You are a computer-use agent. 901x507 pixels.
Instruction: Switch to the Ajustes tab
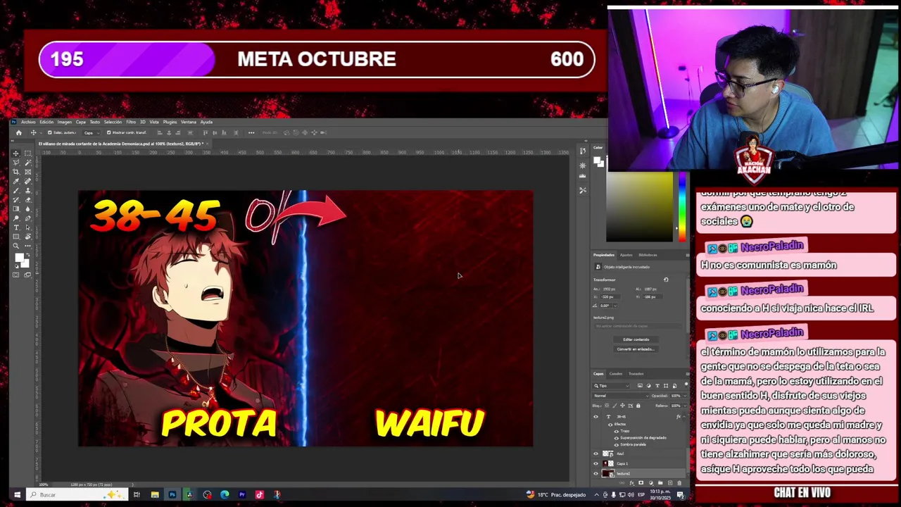(x=626, y=255)
